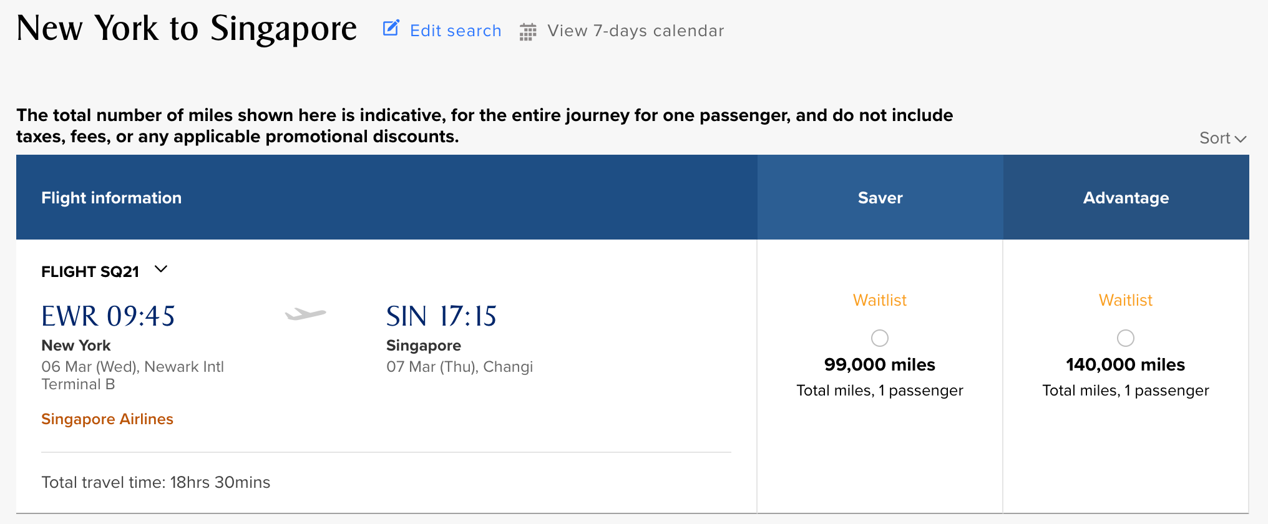Click the airplane icon between airports
The image size is (1268, 524).
tap(305, 314)
